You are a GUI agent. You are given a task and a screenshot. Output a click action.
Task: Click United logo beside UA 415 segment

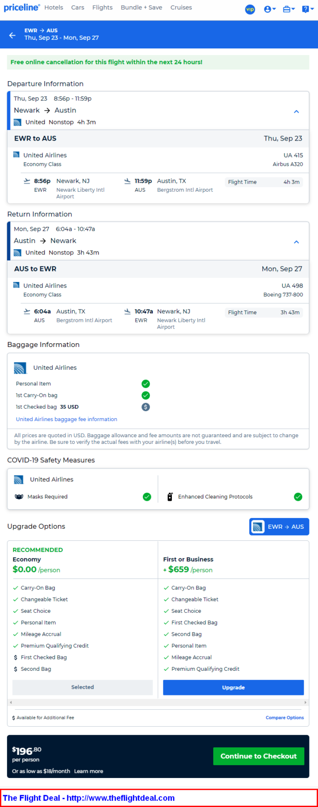16,155
